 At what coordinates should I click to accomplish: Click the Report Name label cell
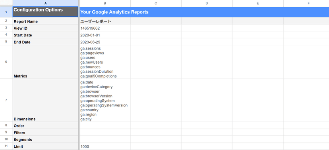click(46, 21)
